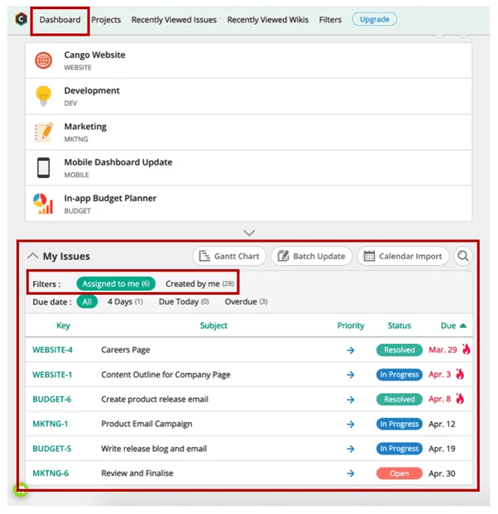Screen dimensions: 498x514
Task: Collapse the My Issues section
Action: 33,256
